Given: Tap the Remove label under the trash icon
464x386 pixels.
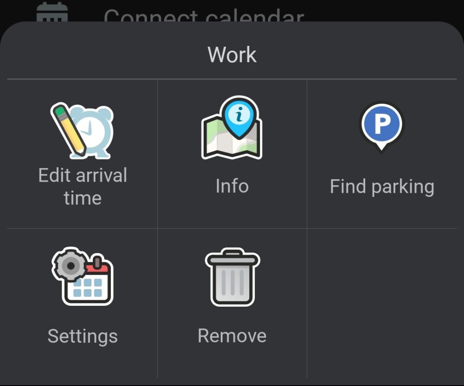Looking at the screenshot, I should pos(232,335).
